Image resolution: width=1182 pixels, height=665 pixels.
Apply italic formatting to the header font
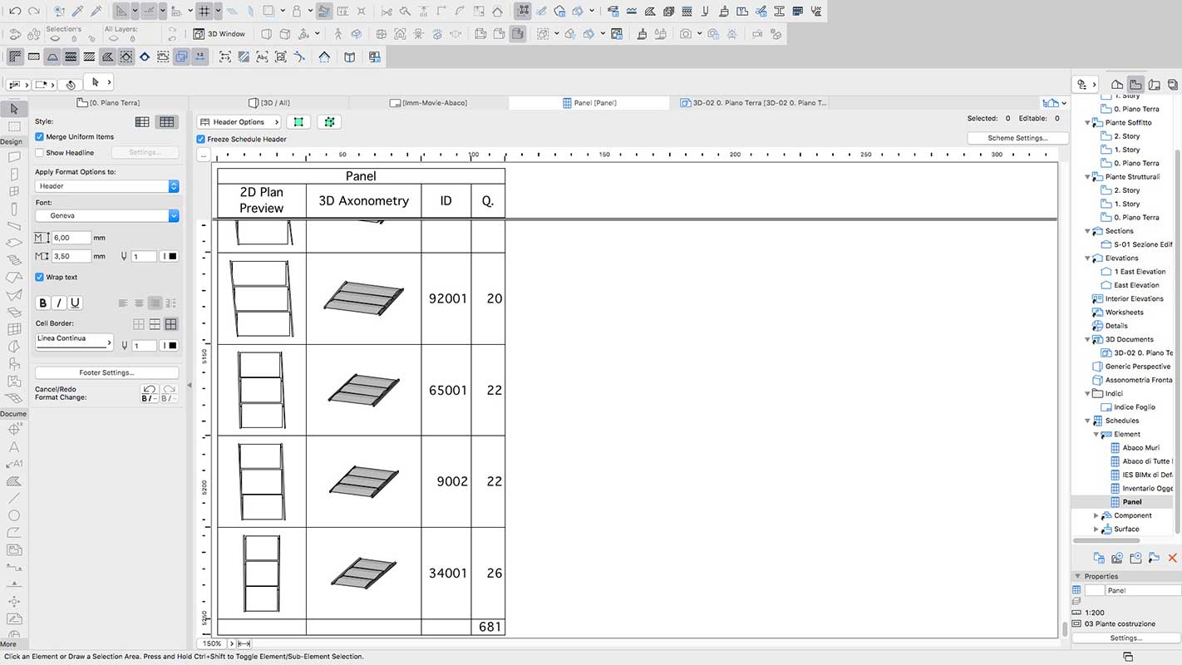coord(58,303)
